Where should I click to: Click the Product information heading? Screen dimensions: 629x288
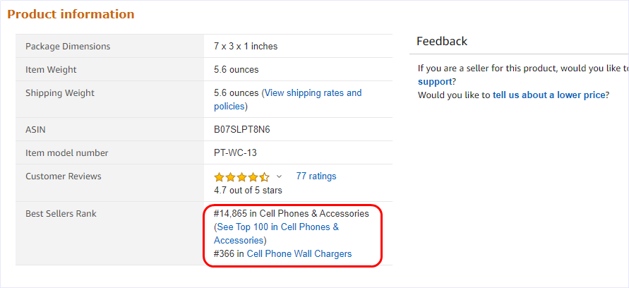coord(71,14)
